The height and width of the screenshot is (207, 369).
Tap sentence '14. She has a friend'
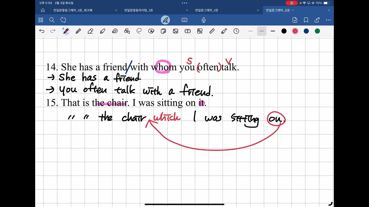click(86, 67)
